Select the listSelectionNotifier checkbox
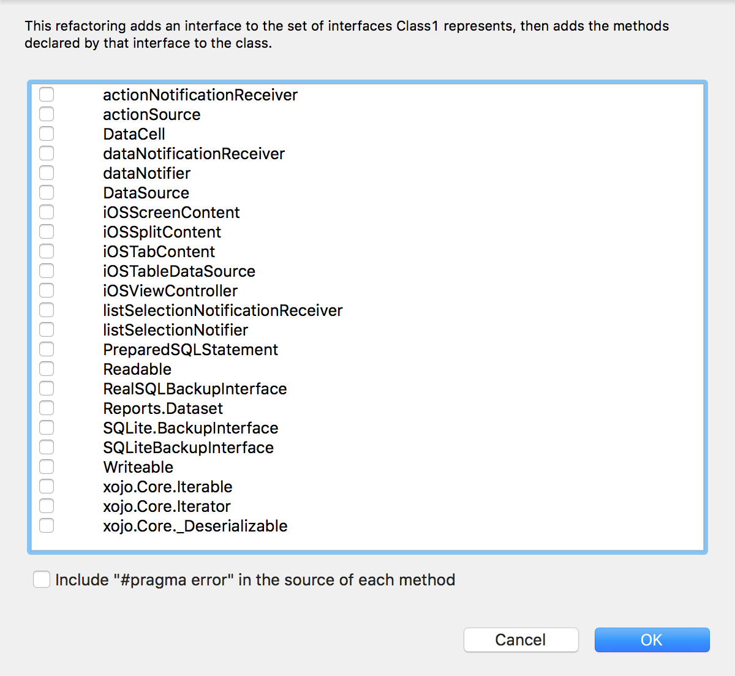The width and height of the screenshot is (735, 676). click(x=47, y=329)
